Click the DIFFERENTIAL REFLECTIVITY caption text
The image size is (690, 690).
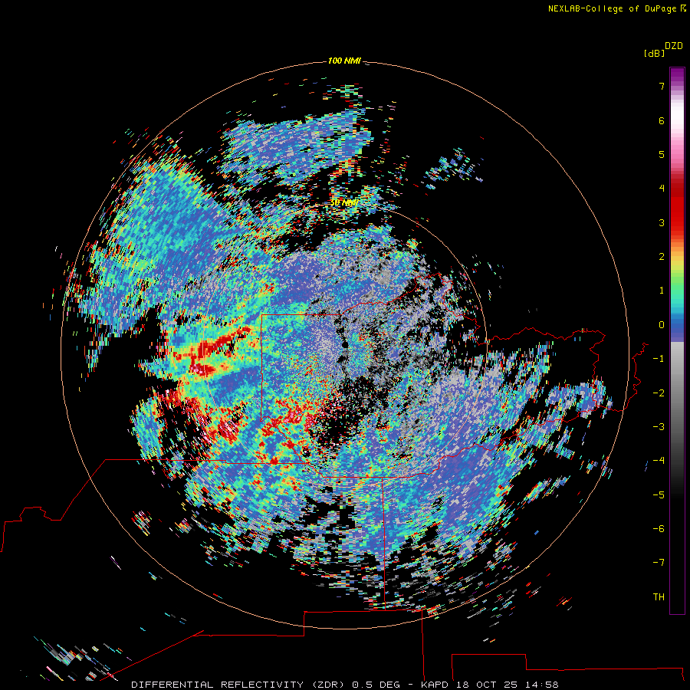218,685
